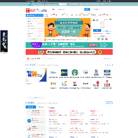138x138 pixels.
Task: Open the yellow square company logo in second row
Action: 53,84
